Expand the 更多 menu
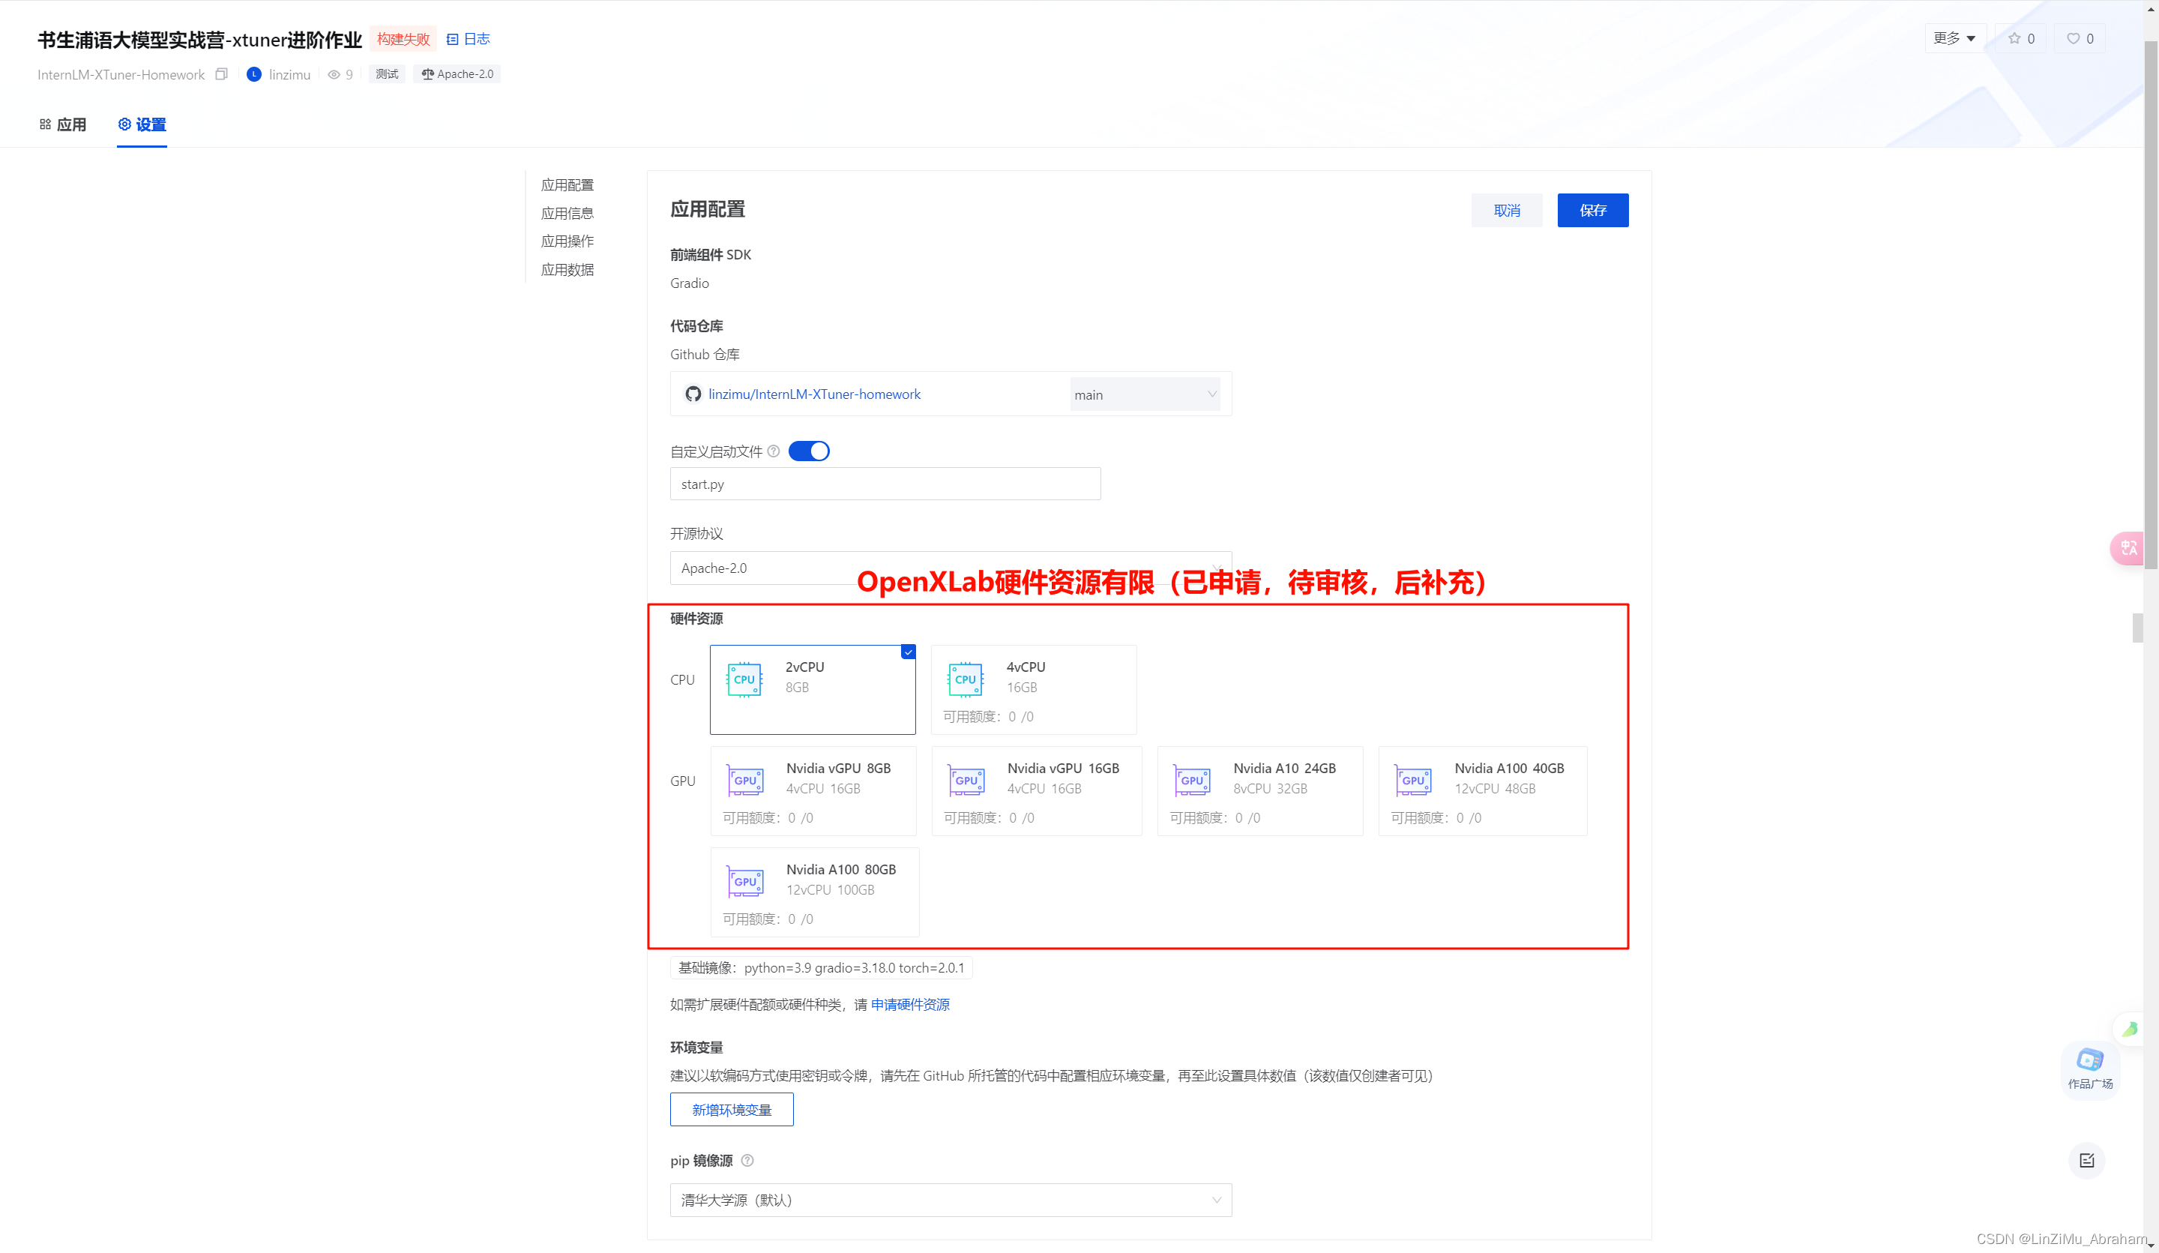The width and height of the screenshot is (2159, 1253). (1954, 38)
